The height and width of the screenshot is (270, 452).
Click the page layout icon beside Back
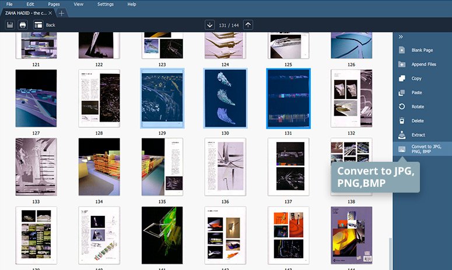tap(38, 25)
